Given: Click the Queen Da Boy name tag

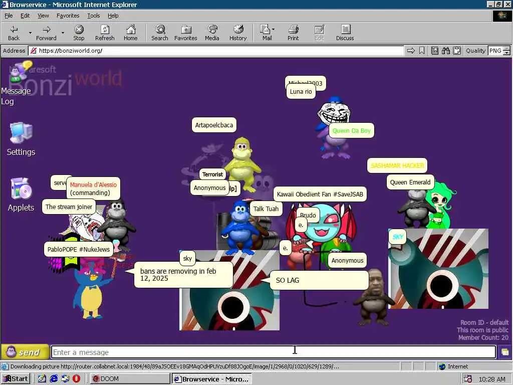Looking at the screenshot, I should pos(351,131).
